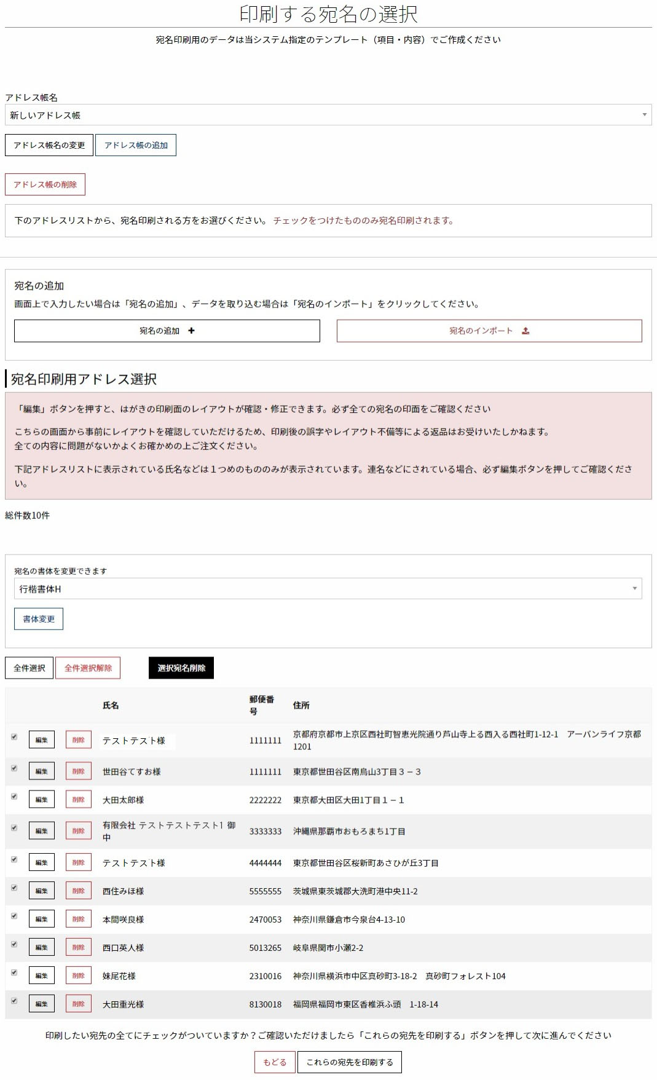Click the 氏名 column header
657x1080 pixels.
click(x=111, y=705)
